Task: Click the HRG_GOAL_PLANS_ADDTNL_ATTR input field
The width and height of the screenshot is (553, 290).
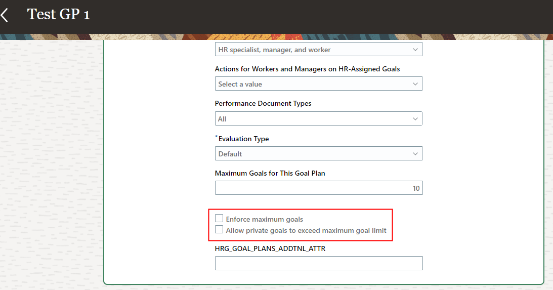Action: tap(319, 263)
